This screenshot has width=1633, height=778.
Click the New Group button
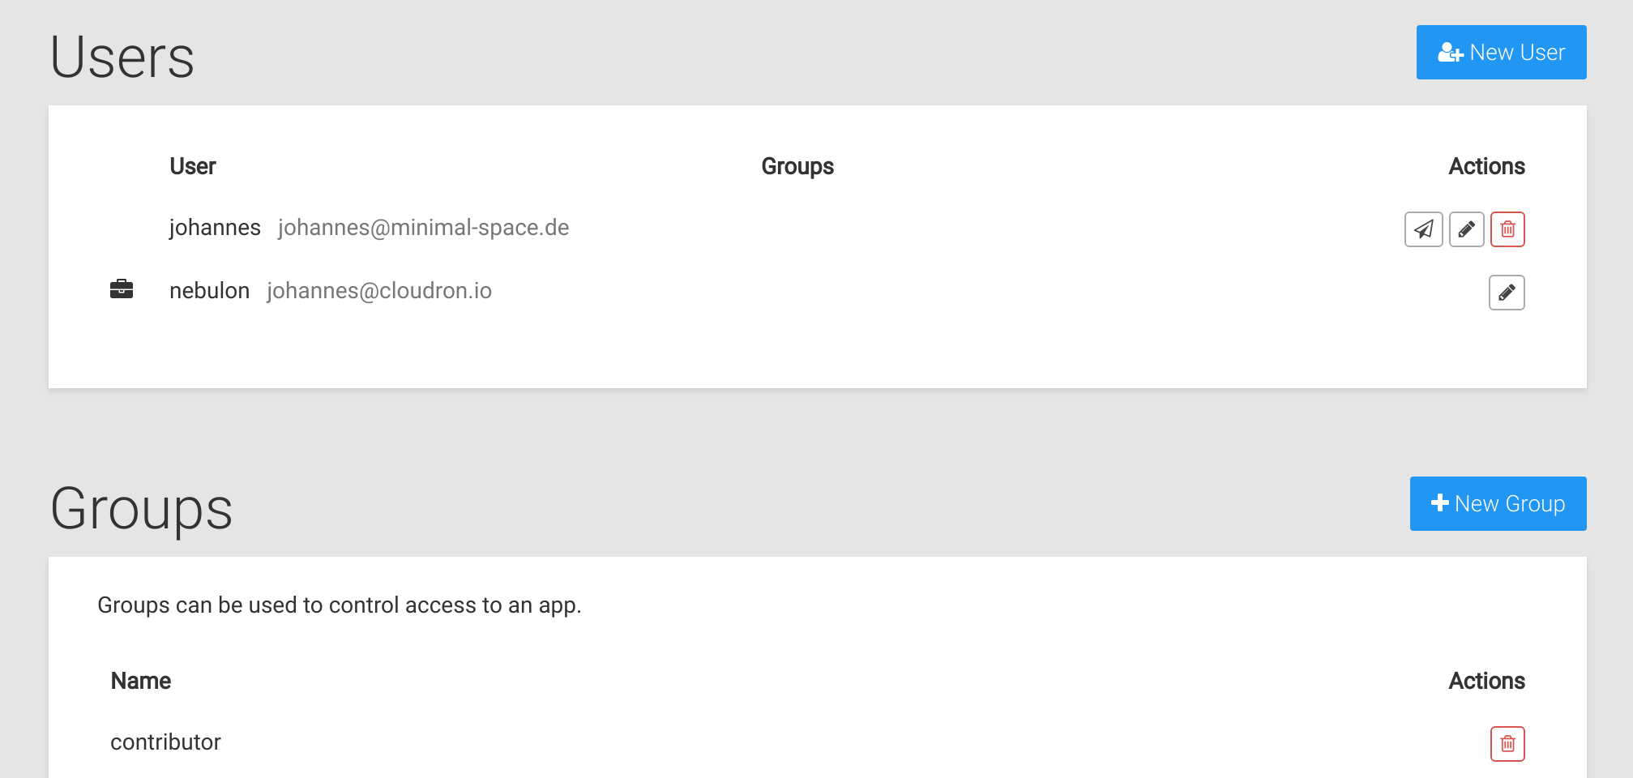1498,503
